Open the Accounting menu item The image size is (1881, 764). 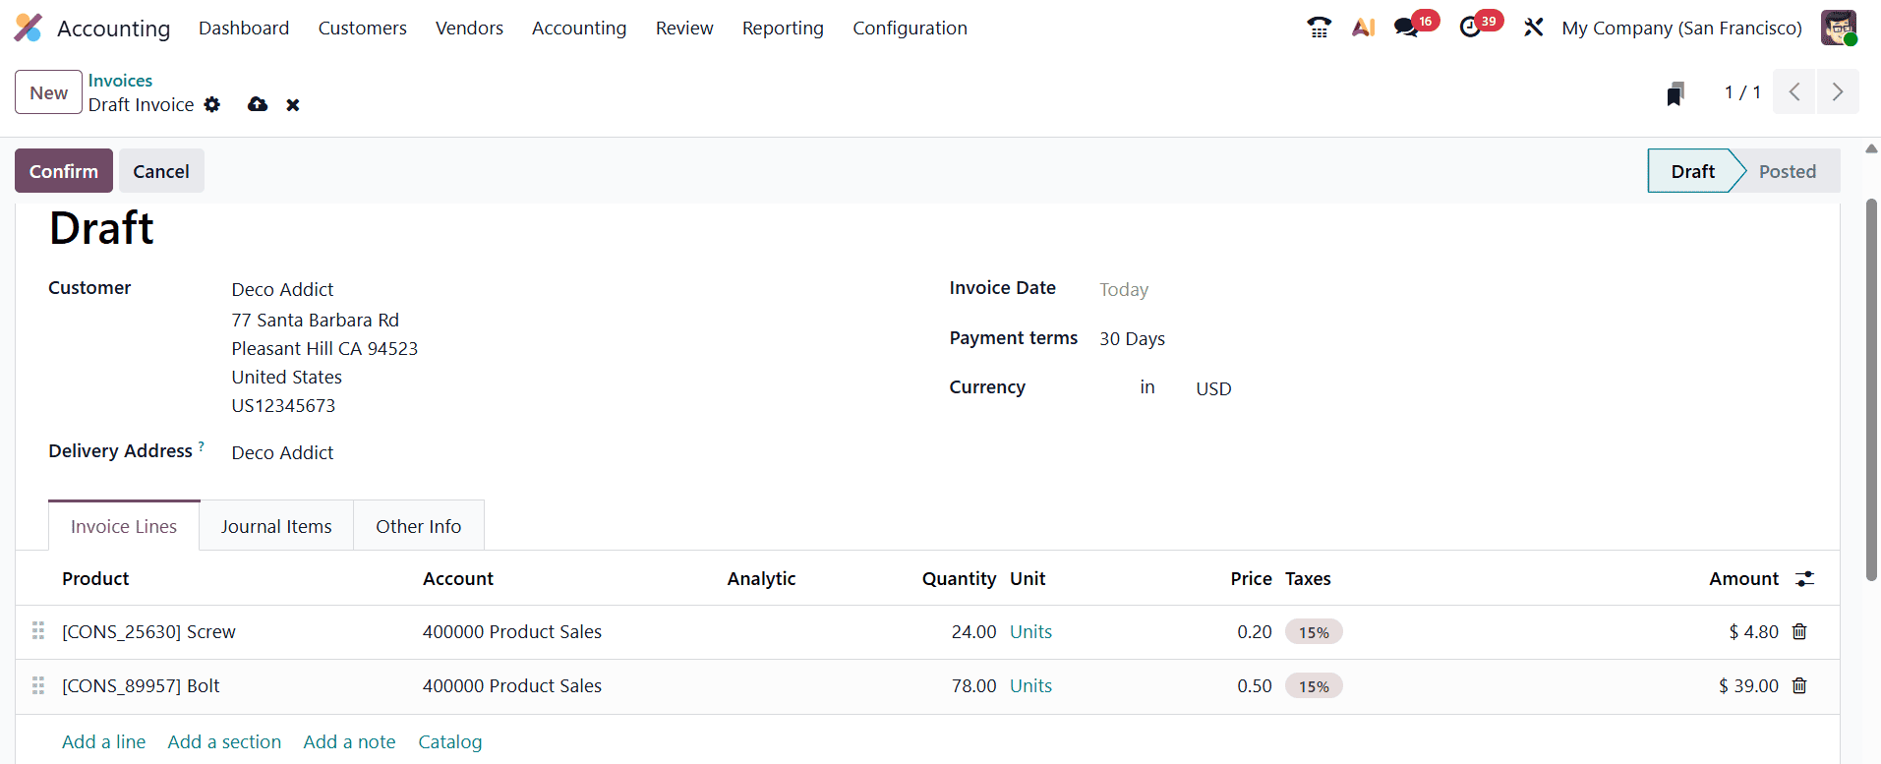point(579,28)
